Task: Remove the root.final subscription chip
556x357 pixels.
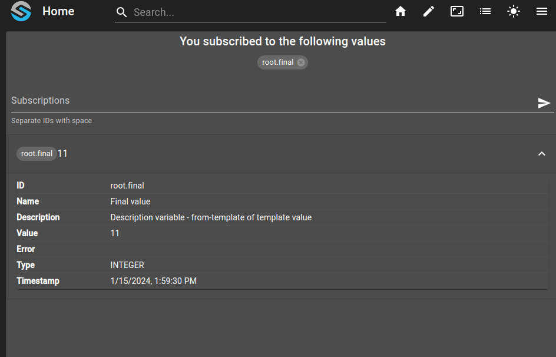Action: [x=301, y=62]
